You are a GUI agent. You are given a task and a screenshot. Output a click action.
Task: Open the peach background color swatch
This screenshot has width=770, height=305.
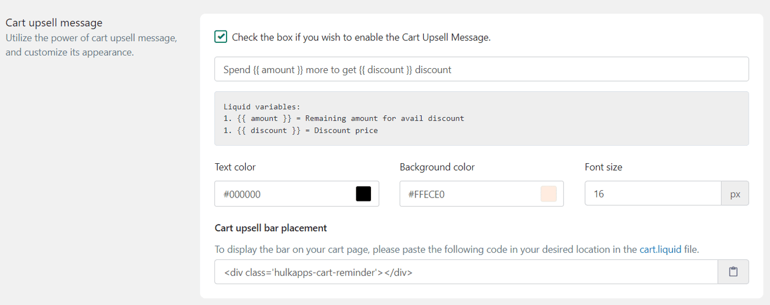coord(548,194)
